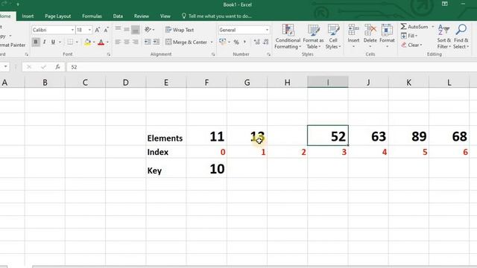Open Conditional Formatting menu
Image resolution: width=477 pixels, height=268 pixels.
[288, 36]
